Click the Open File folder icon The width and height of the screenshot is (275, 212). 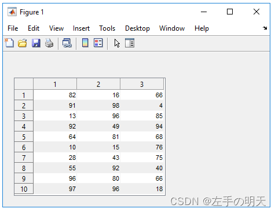tap(23, 43)
